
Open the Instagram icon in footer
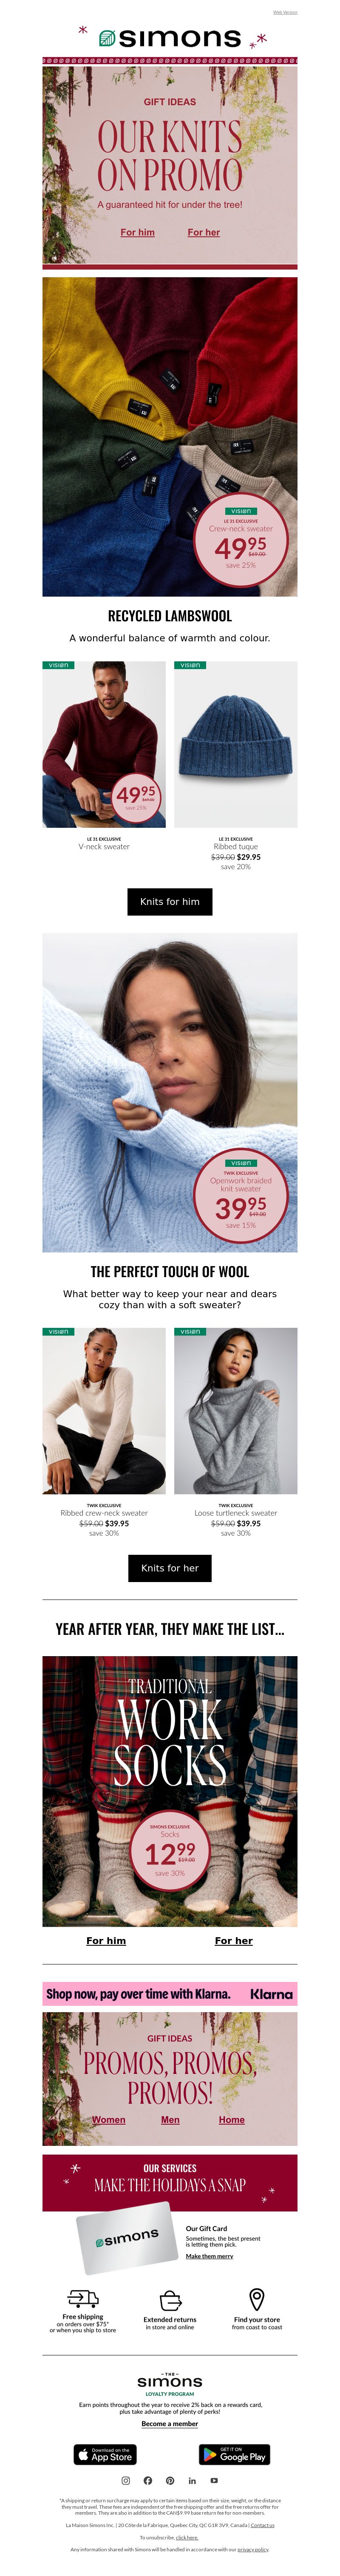point(126,2480)
